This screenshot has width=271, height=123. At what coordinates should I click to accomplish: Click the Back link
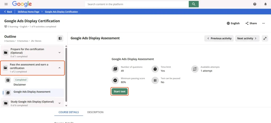click(x=8, y=12)
